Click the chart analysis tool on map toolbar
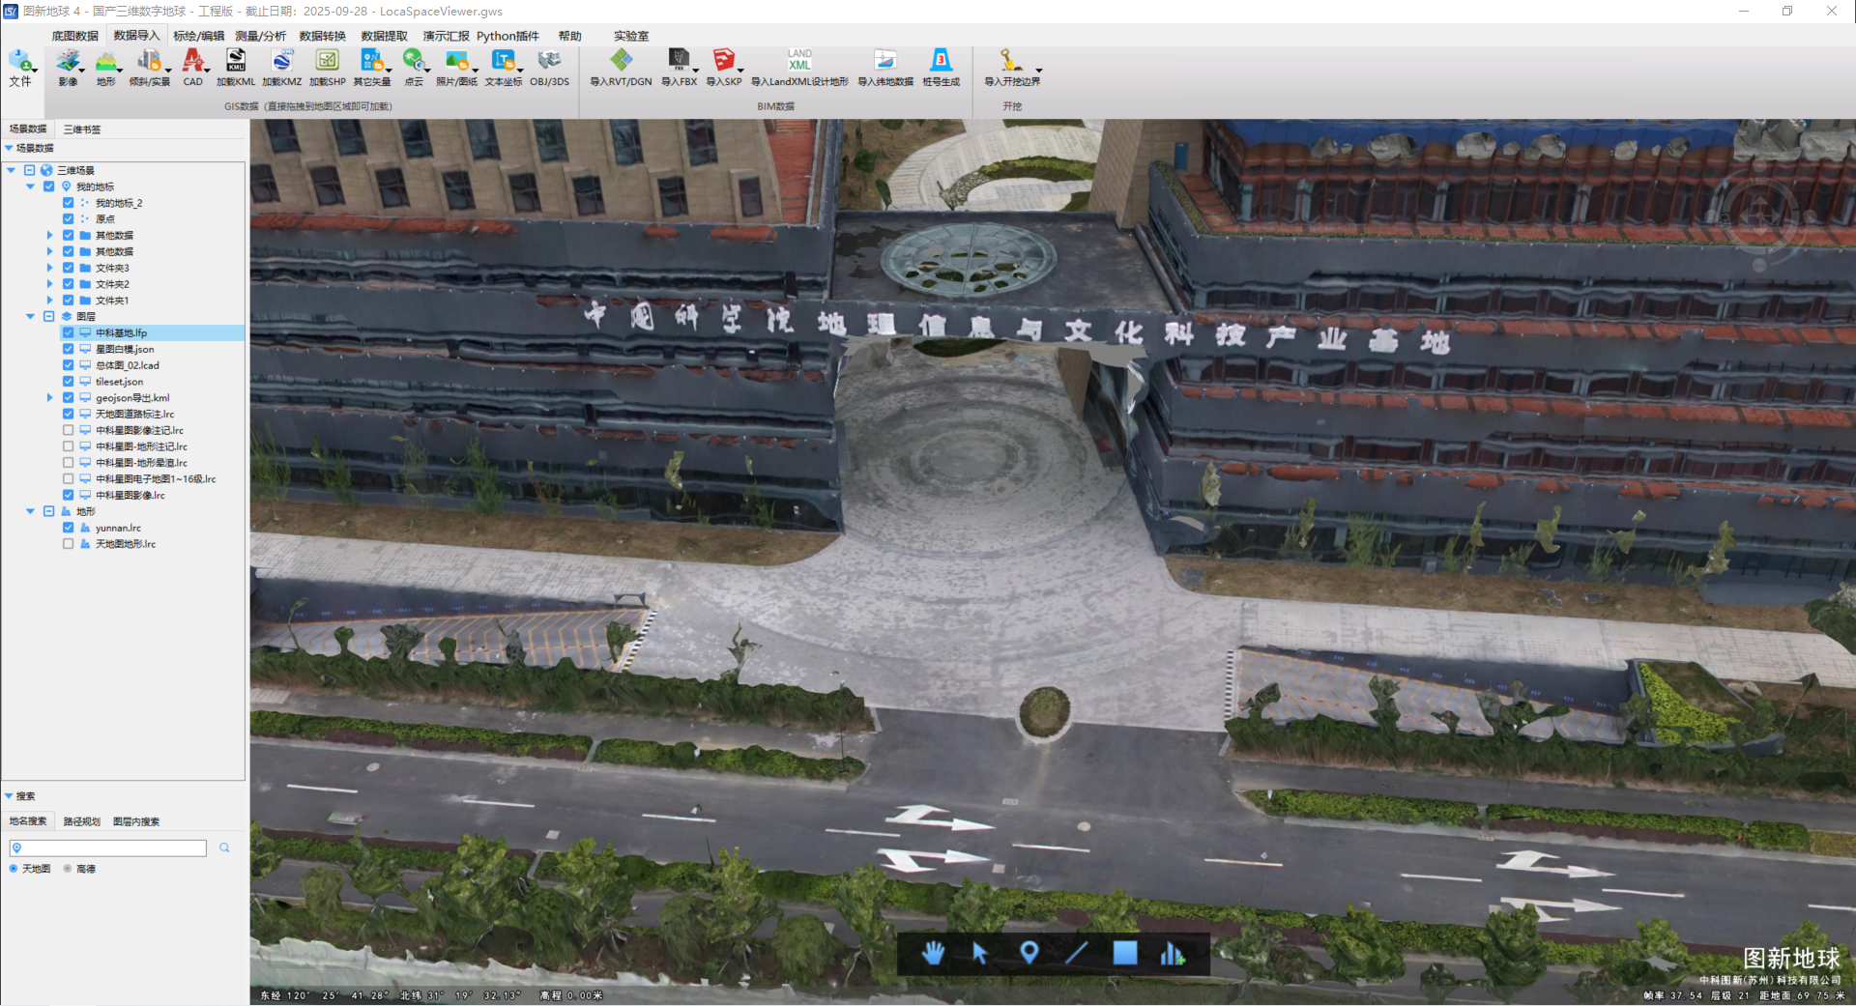The height and width of the screenshot is (1006, 1856). tap(1173, 954)
